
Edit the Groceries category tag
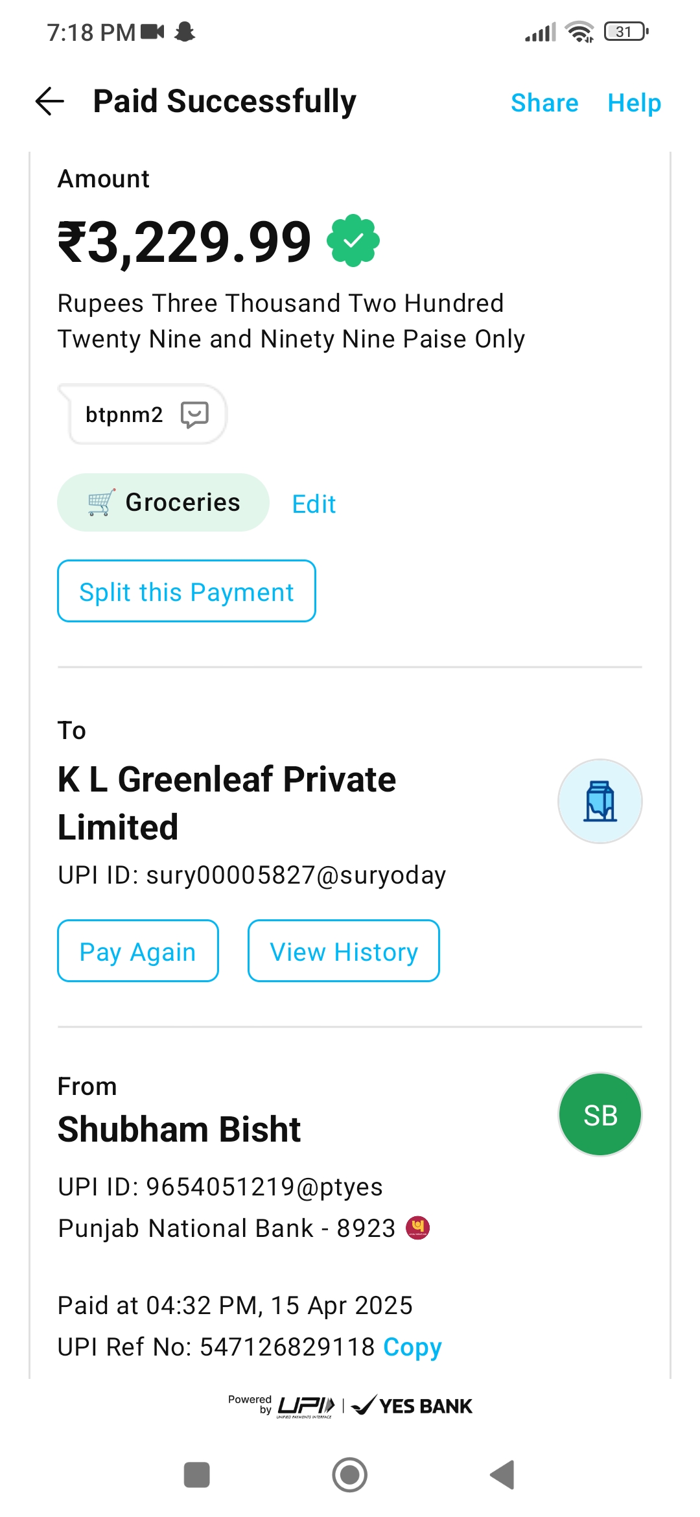(314, 504)
